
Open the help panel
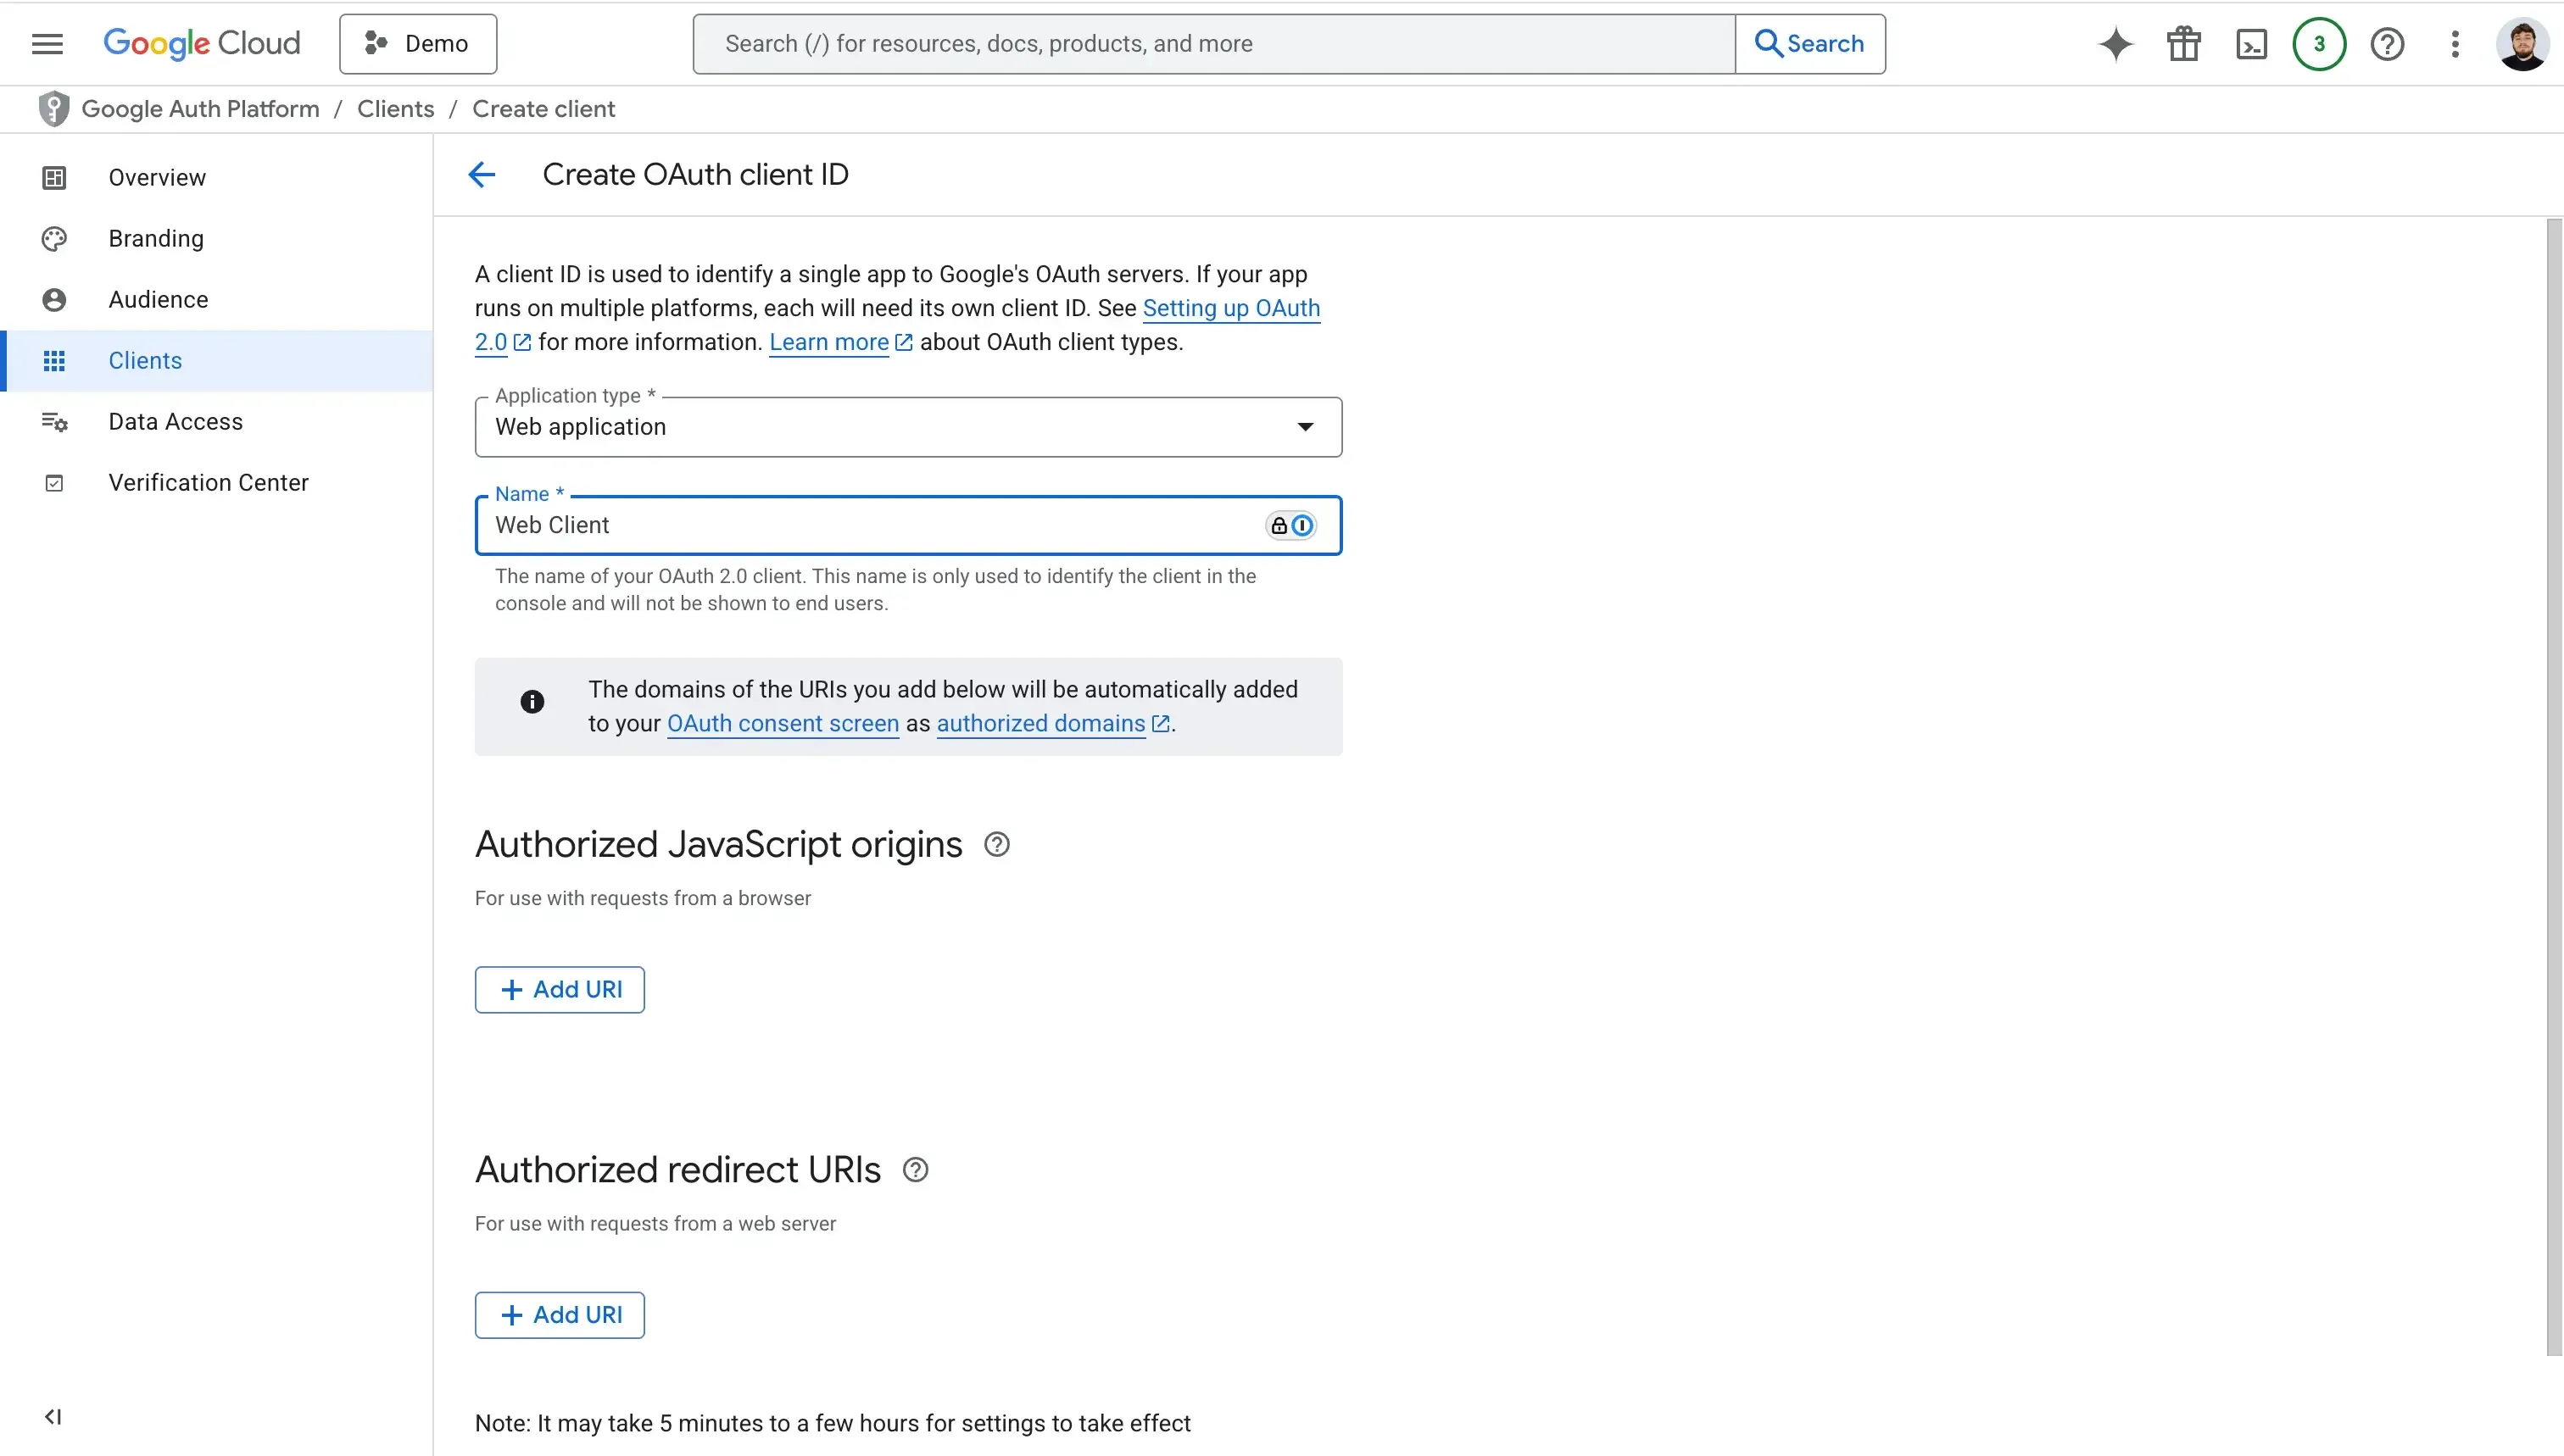pyautogui.click(x=2388, y=43)
